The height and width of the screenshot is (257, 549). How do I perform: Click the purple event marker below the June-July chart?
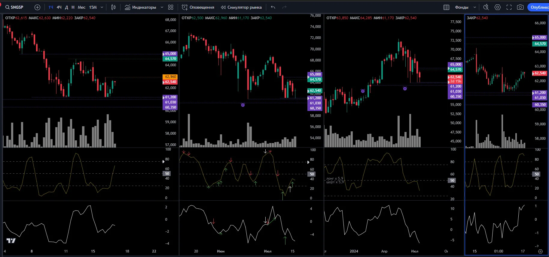[x=243, y=105]
